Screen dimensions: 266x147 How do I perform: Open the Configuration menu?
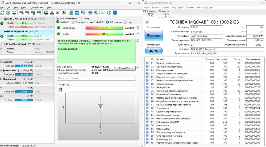(37, 8)
